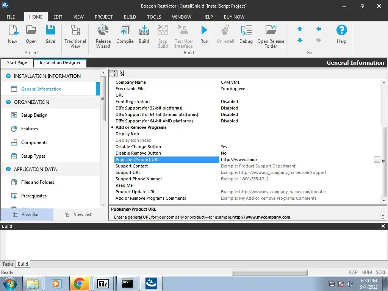Open Chrome from the taskbar
The width and height of the screenshot is (388, 291).
click(x=80, y=283)
